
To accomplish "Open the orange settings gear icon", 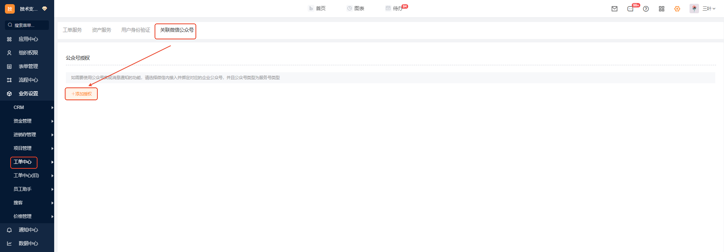I will pos(677,9).
